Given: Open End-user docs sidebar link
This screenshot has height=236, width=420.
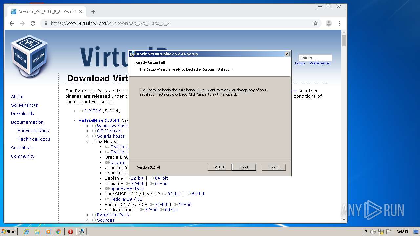Looking at the screenshot, I should tap(33, 131).
